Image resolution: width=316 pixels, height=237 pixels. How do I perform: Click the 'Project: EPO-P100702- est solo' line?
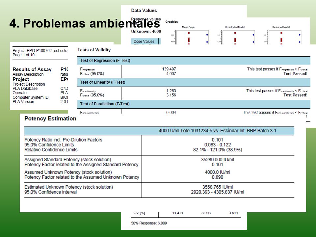[40, 51]
